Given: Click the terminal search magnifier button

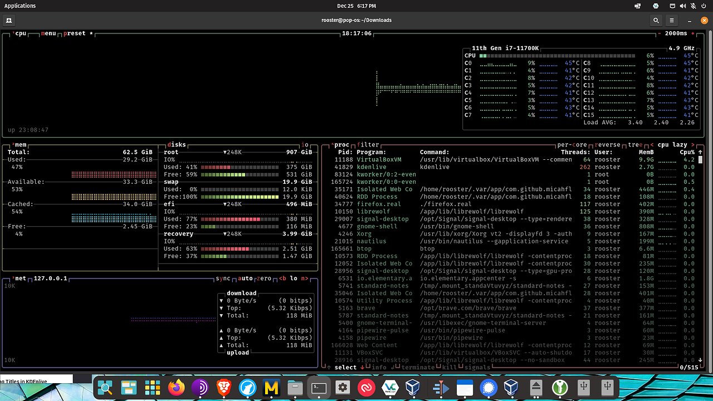Looking at the screenshot, I should pos(657,20).
